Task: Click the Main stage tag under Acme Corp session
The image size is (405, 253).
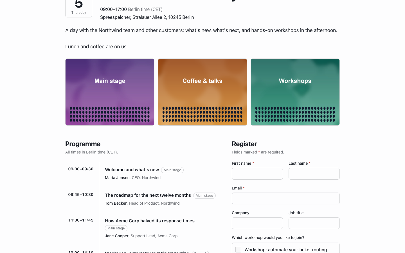Action: tap(116, 228)
